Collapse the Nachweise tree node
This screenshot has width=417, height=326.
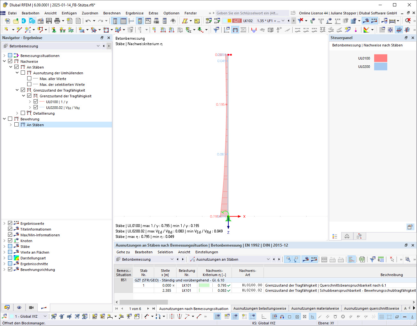tap(4, 61)
